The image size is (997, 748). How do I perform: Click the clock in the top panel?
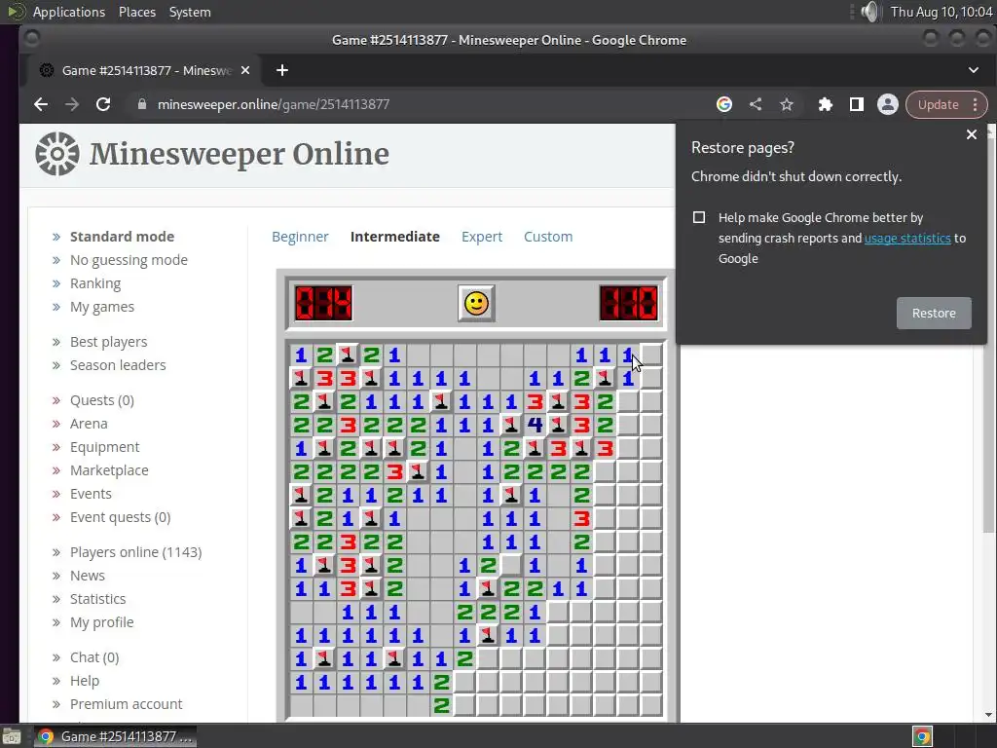click(942, 12)
